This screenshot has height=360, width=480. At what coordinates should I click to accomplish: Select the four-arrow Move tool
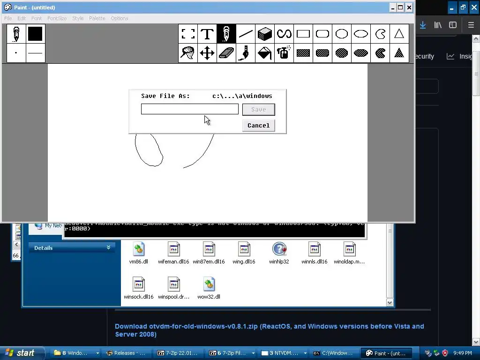tap(207, 53)
